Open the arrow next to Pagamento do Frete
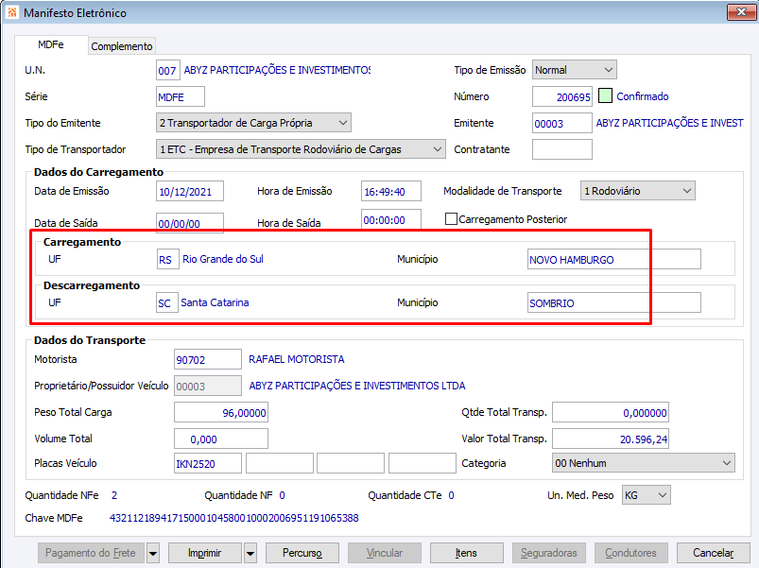Viewport: 759px width, 568px height. pos(152,553)
